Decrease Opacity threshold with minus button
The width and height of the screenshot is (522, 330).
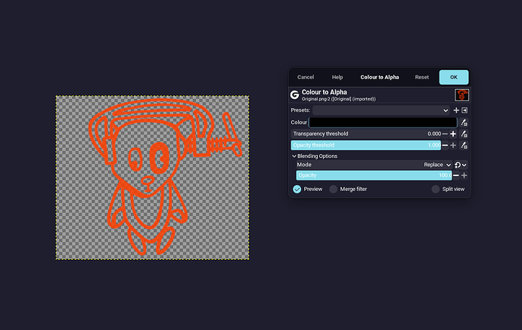pyautogui.click(x=445, y=145)
